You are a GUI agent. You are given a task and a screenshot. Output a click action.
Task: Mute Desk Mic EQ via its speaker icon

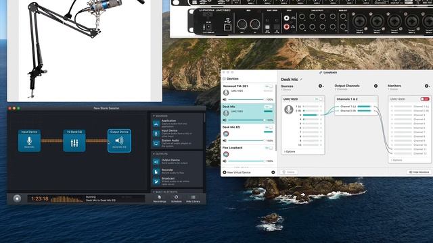click(225, 140)
